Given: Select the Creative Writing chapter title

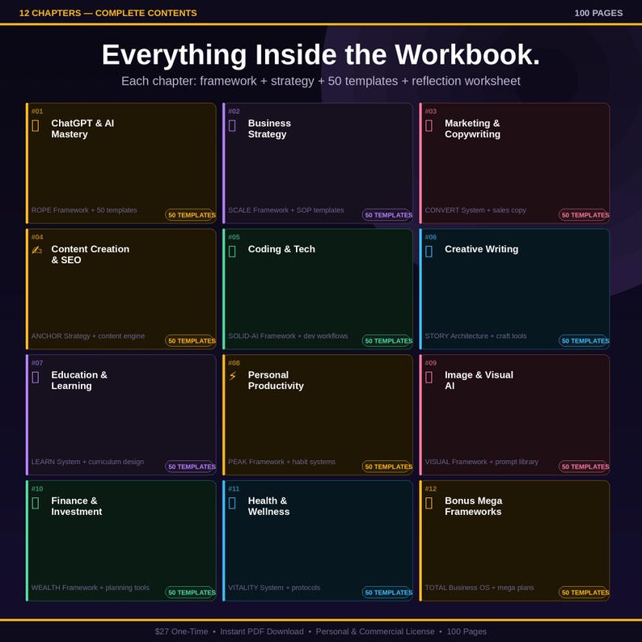Looking at the screenshot, I should (x=482, y=249).
